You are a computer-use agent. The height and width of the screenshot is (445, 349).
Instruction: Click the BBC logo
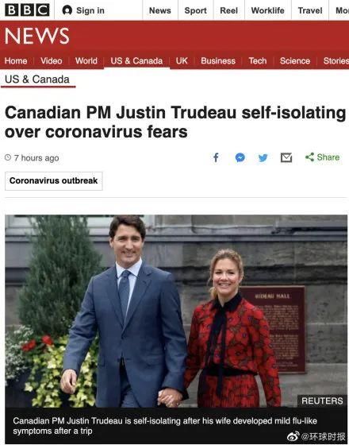coord(27,10)
